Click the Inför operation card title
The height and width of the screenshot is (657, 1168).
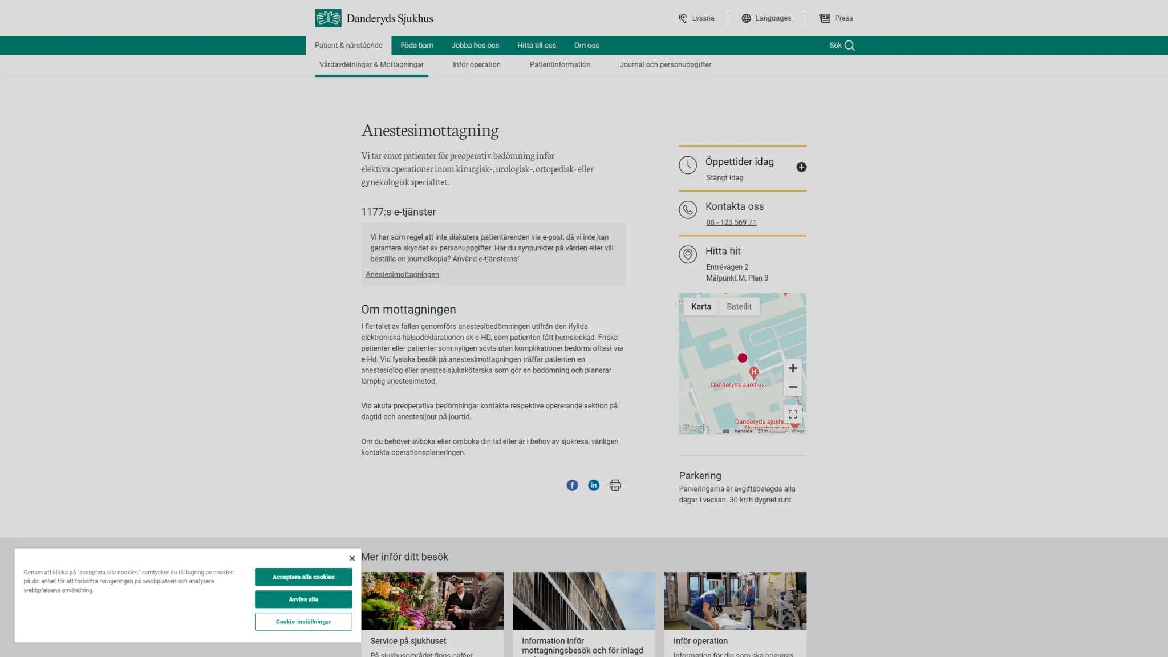click(x=700, y=641)
